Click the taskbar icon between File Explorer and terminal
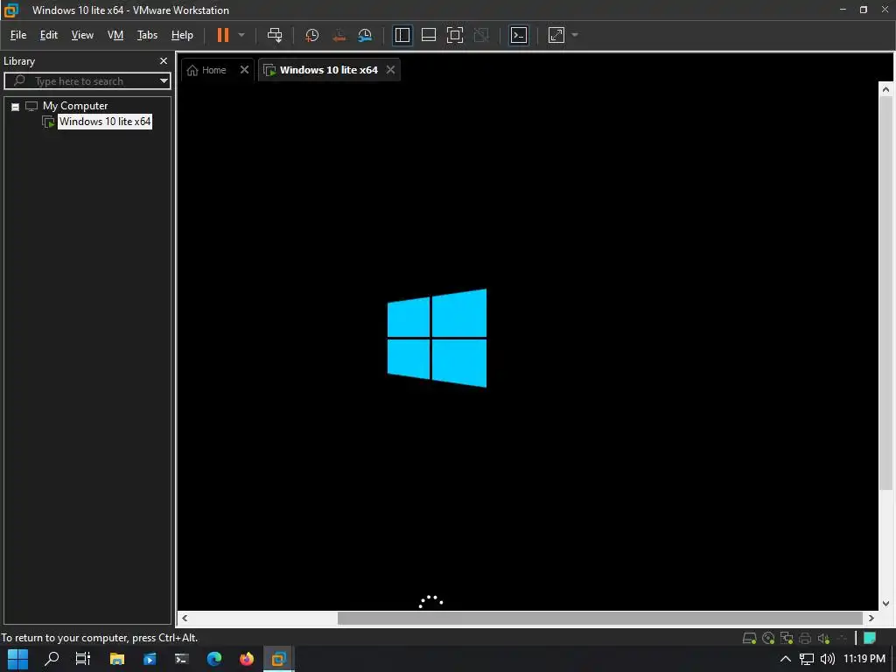The image size is (896, 672). [150, 659]
